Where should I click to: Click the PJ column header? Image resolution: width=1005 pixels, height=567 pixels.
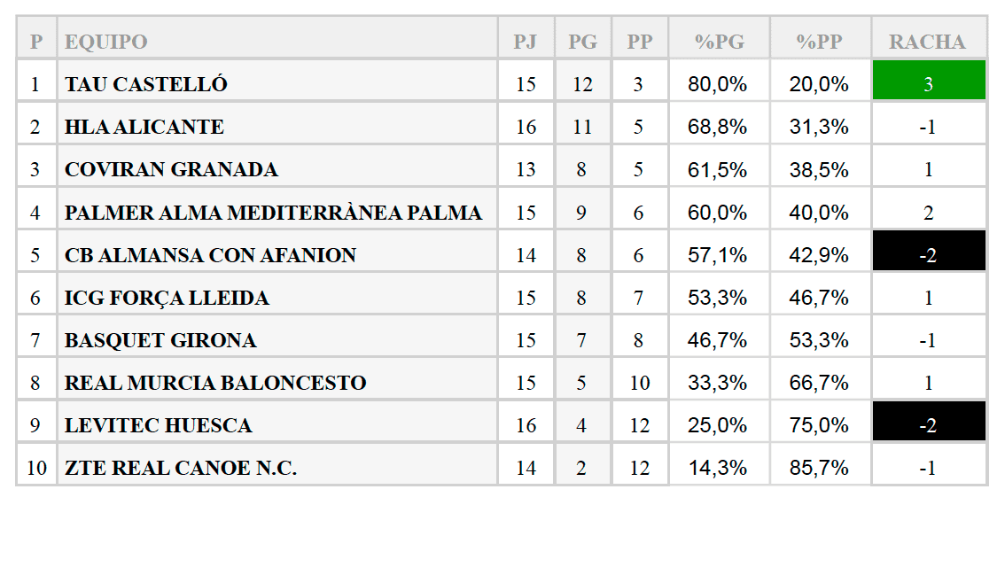pos(526,42)
